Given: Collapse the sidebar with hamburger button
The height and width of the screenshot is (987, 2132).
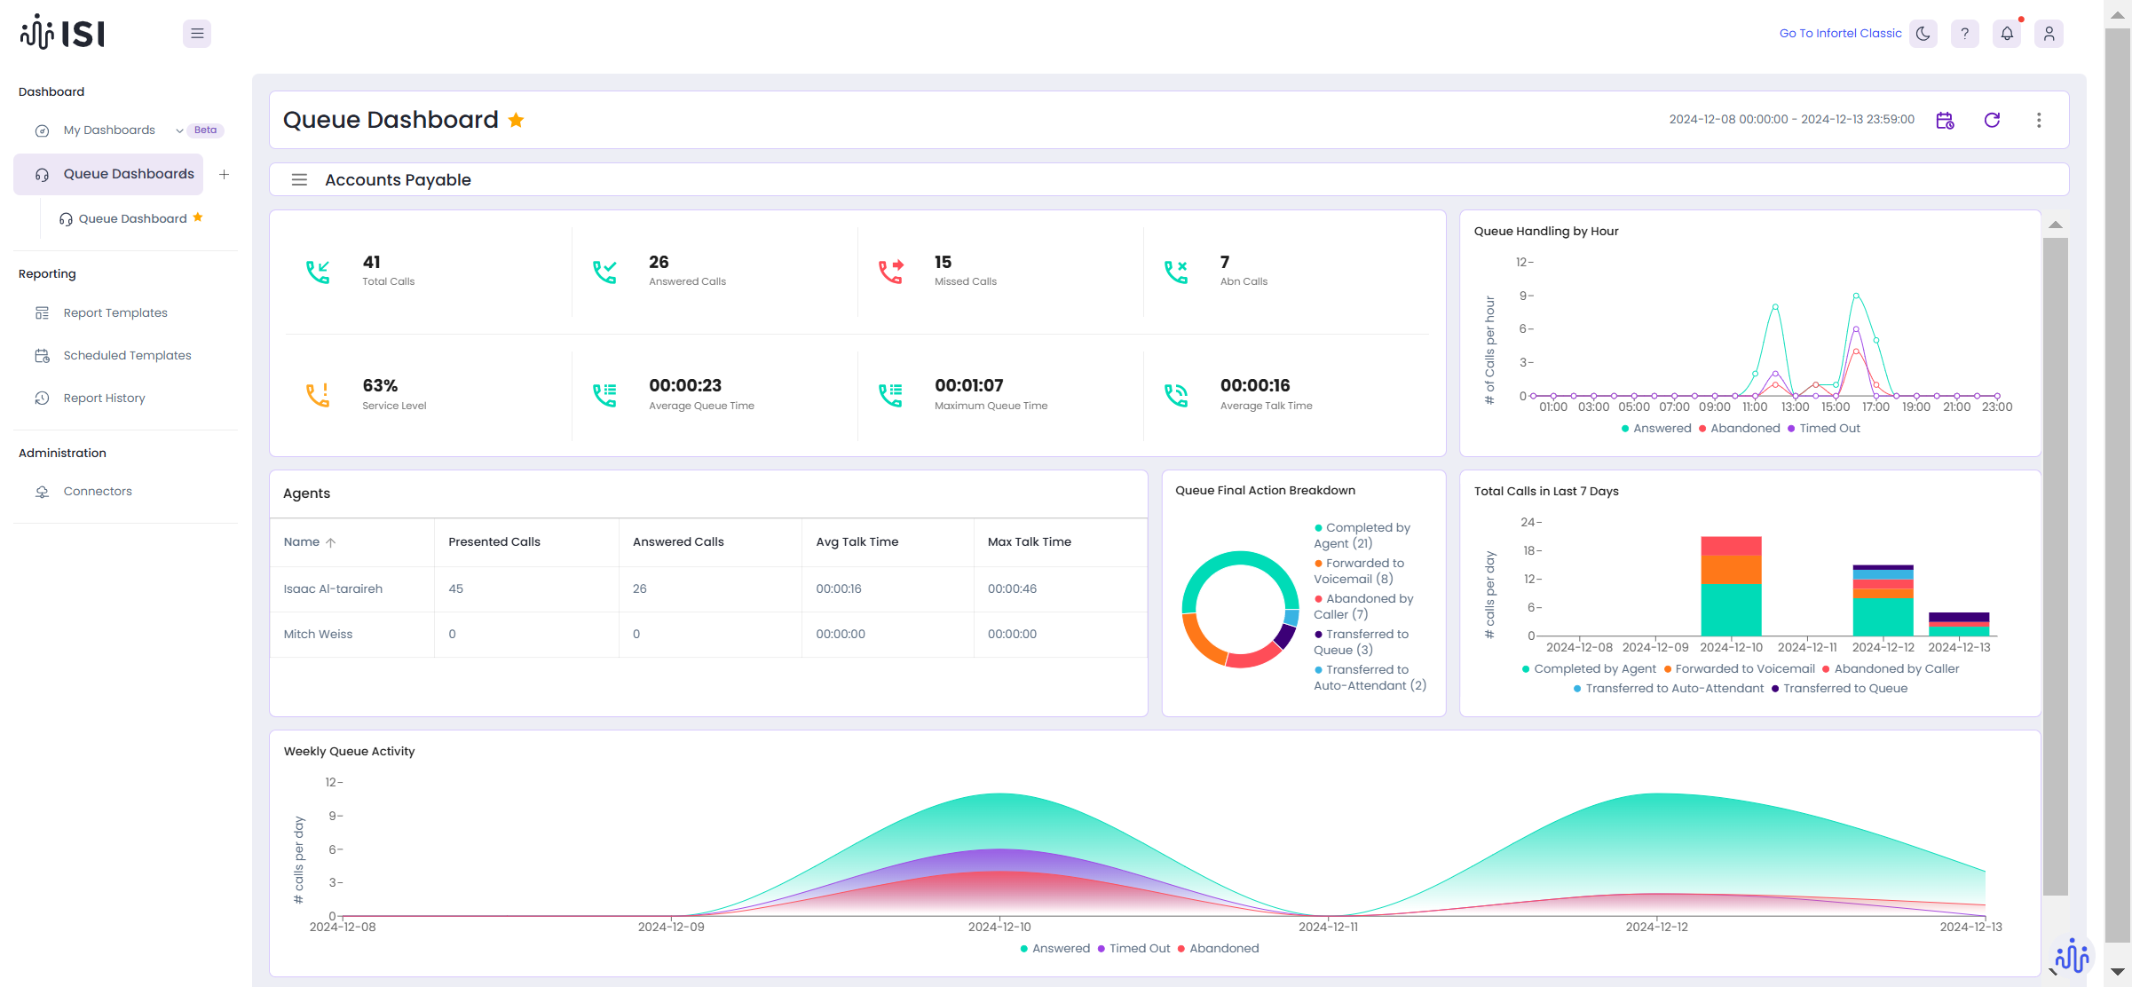Looking at the screenshot, I should (197, 34).
